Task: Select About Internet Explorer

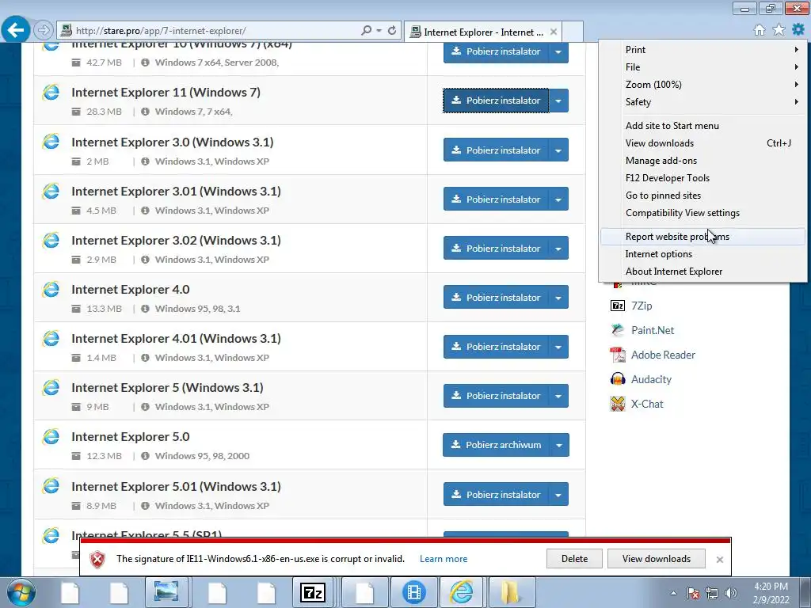Action: tap(703, 272)
